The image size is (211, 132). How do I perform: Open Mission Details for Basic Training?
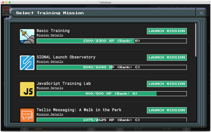(50, 35)
